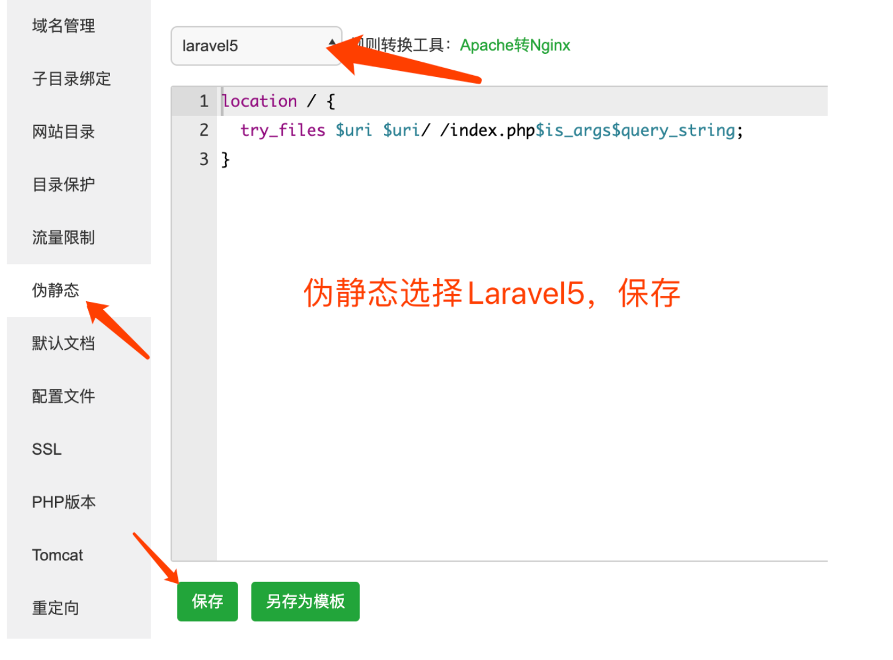The height and width of the screenshot is (660, 893).
Task: Open the 默认文档 tab
Action: (64, 343)
